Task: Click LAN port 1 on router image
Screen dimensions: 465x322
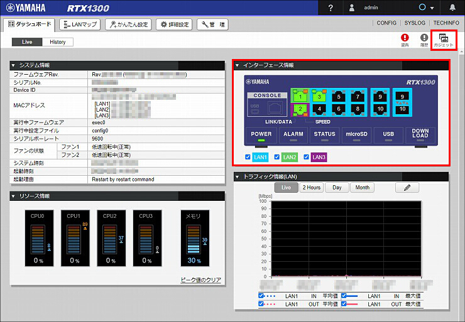Action: click(300, 95)
